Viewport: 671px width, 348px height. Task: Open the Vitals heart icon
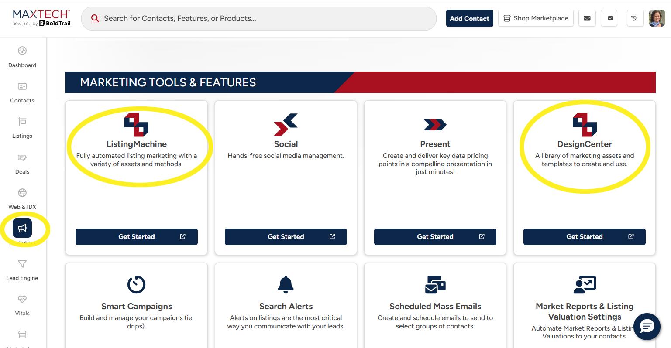[x=22, y=299]
